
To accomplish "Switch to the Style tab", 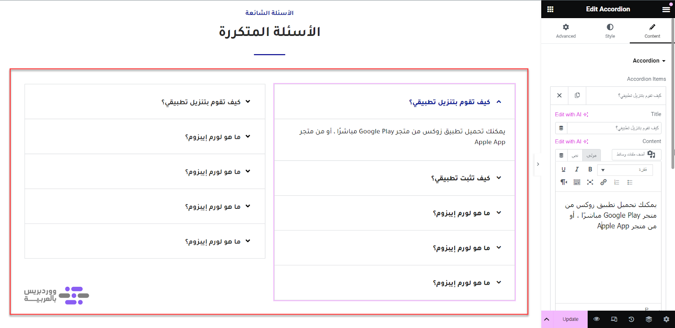I will pos(610,31).
